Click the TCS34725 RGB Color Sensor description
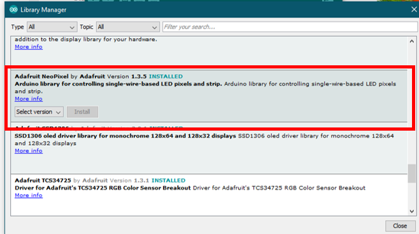 click(190, 188)
